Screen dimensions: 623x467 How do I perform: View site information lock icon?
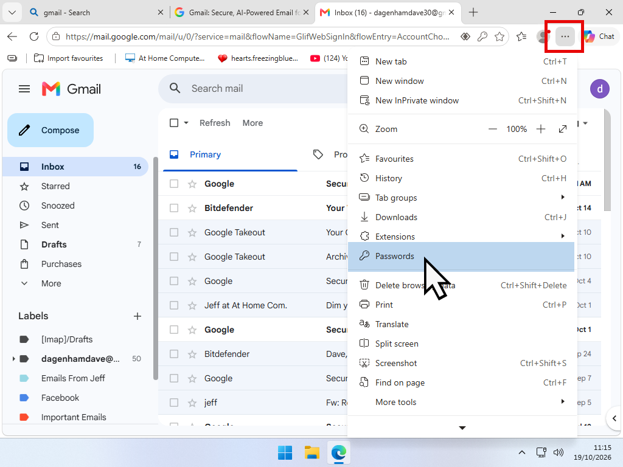56,36
